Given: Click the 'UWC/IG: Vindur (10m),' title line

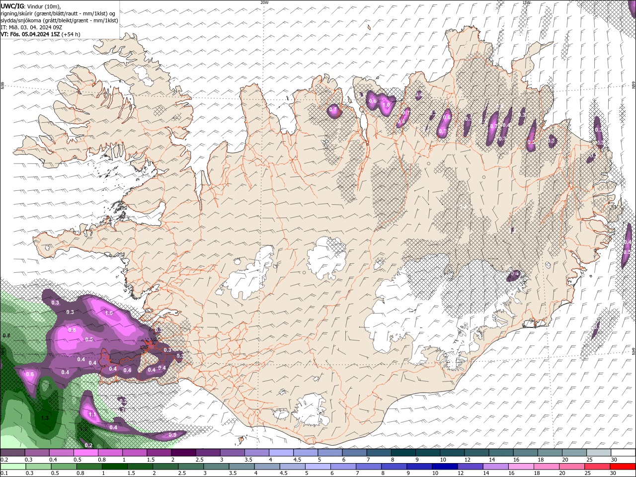Looking at the screenshot, I should (30, 6).
